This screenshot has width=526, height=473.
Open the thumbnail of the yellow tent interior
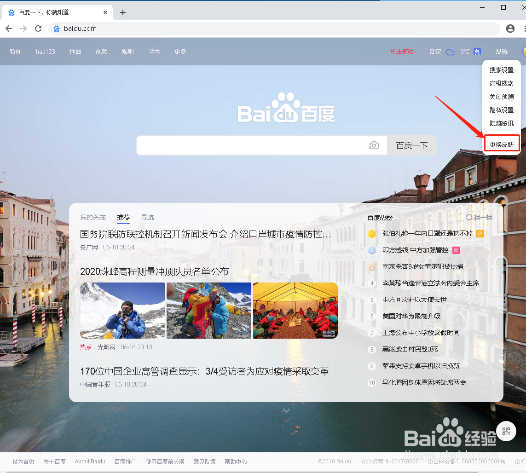click(x=295, y=310)
